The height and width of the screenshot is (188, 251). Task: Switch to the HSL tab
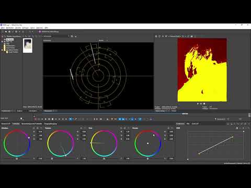[x=188, y=124]
